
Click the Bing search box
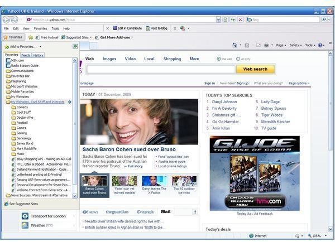[283, 20]
